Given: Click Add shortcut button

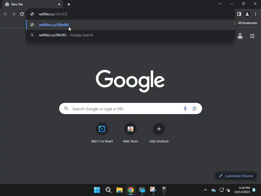Looking at the screenshot, I should coord(159,133).
